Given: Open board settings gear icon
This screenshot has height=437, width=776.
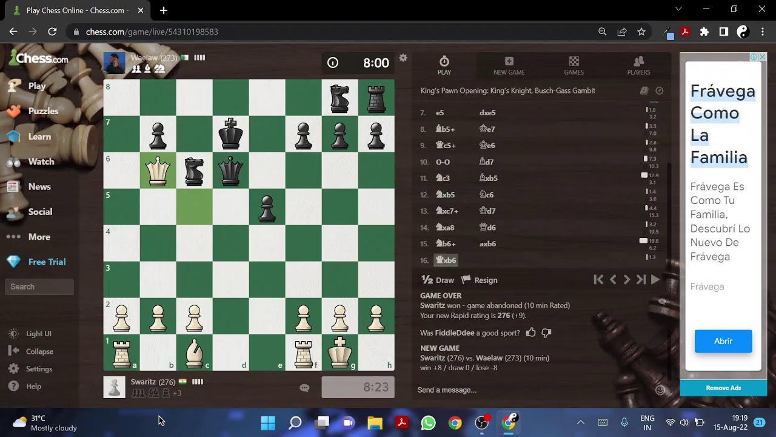Looking at the screenshot, I should coord(403,58).
